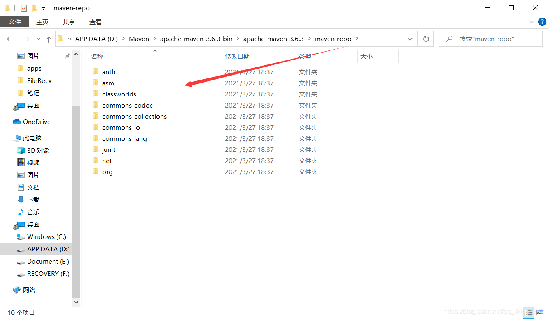The height and width of the screenshot is (319, 548).
Task: Select the commons-io folder
Action: click(x=121, y=127)
